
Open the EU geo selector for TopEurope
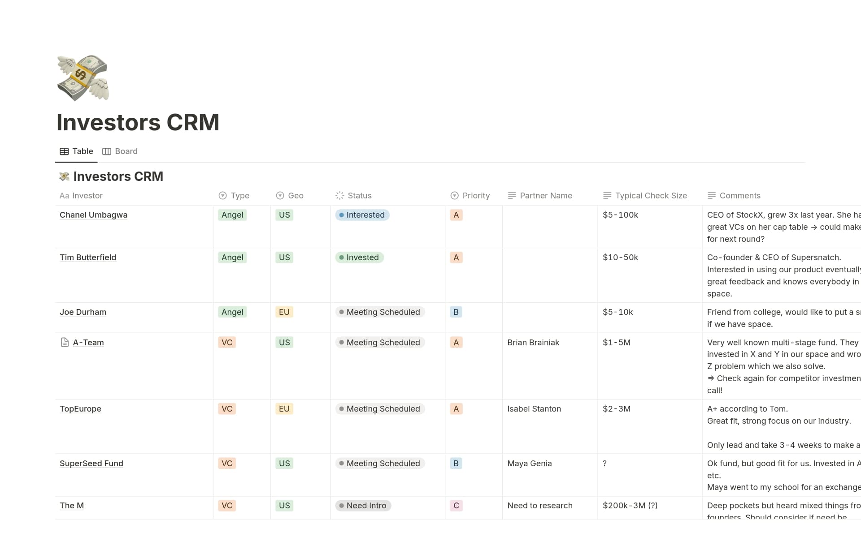click(284, 408)
